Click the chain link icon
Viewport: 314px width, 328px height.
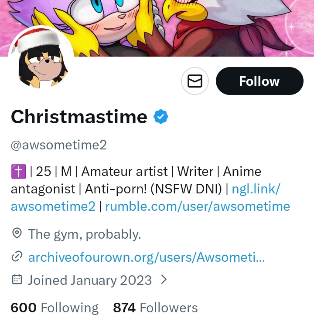17,257
